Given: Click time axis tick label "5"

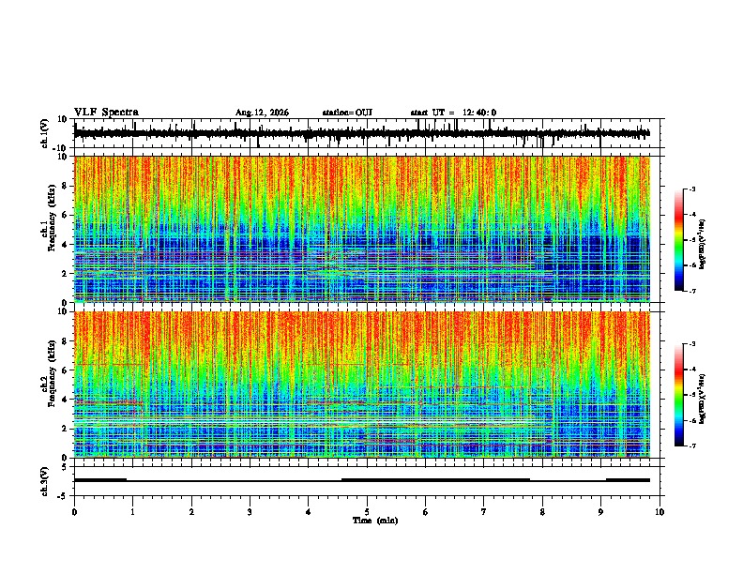Looking at the screenshot, I should point(367,512).
